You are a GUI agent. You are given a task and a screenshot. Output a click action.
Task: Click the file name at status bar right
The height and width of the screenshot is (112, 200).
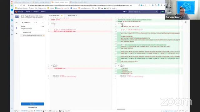169,111
